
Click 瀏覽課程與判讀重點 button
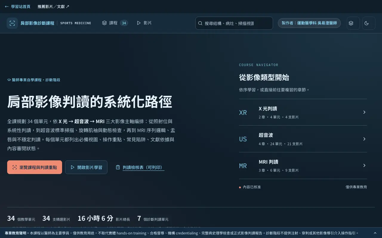point(35,167)
